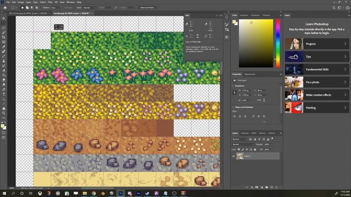
Task: Select the Brush tool
Action: (x=4, y=56)
